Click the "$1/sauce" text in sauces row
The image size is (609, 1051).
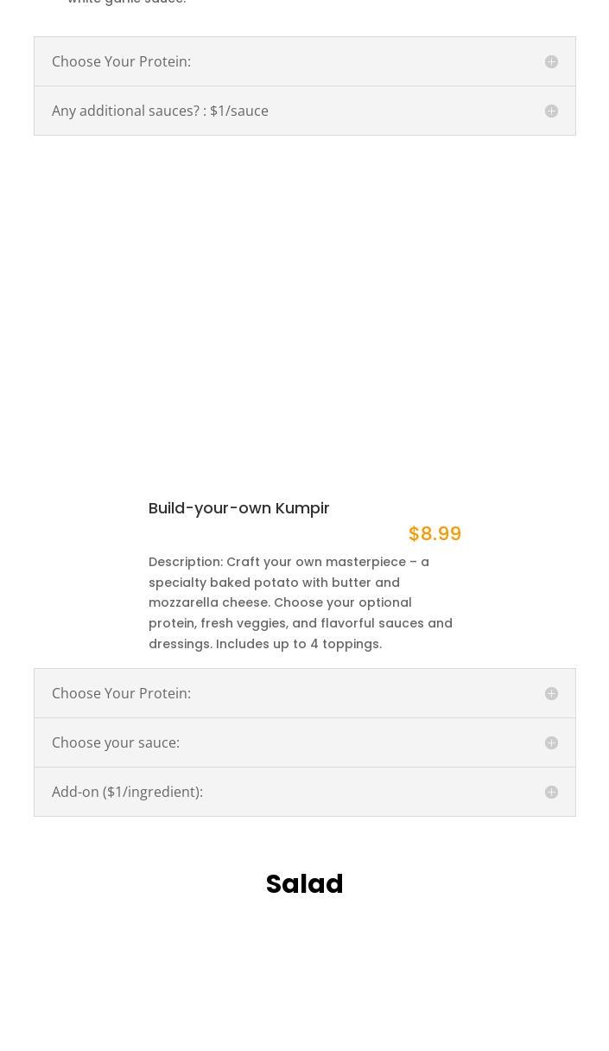click(239, 111)
